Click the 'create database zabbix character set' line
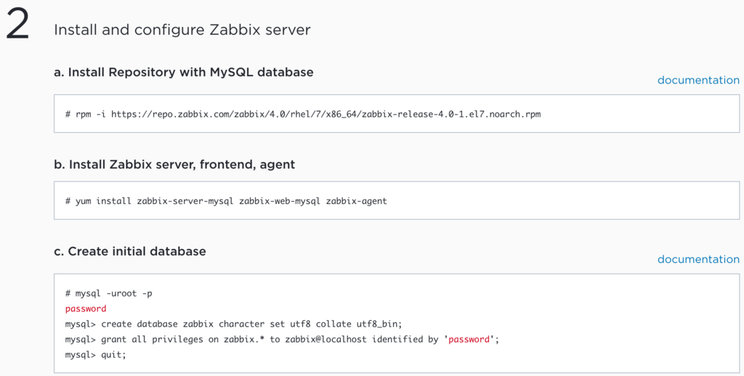This screenshot has width=744, height=376. coord(233,324)
